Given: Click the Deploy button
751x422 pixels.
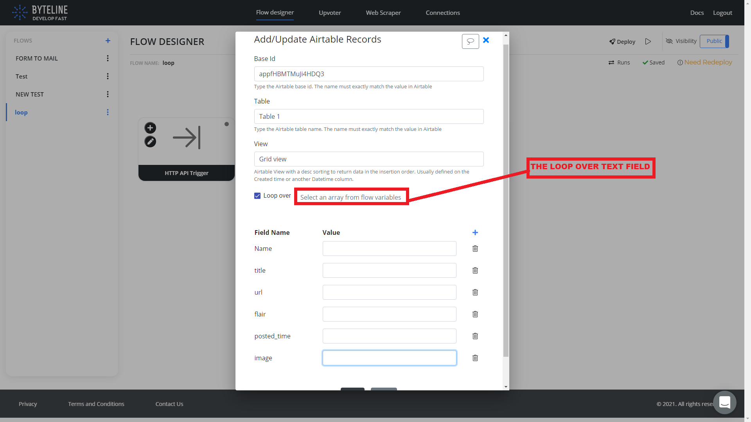Looking at the screenshot, I should (622, 42).
